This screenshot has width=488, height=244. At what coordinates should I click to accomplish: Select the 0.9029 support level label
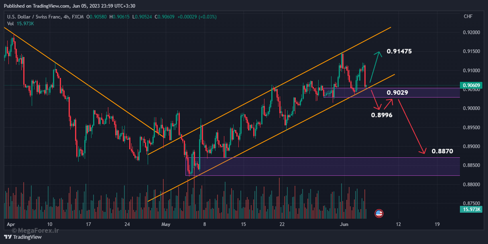pos(397,93)
